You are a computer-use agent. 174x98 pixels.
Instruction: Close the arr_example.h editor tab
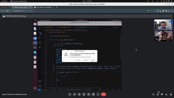pos(88,27)
